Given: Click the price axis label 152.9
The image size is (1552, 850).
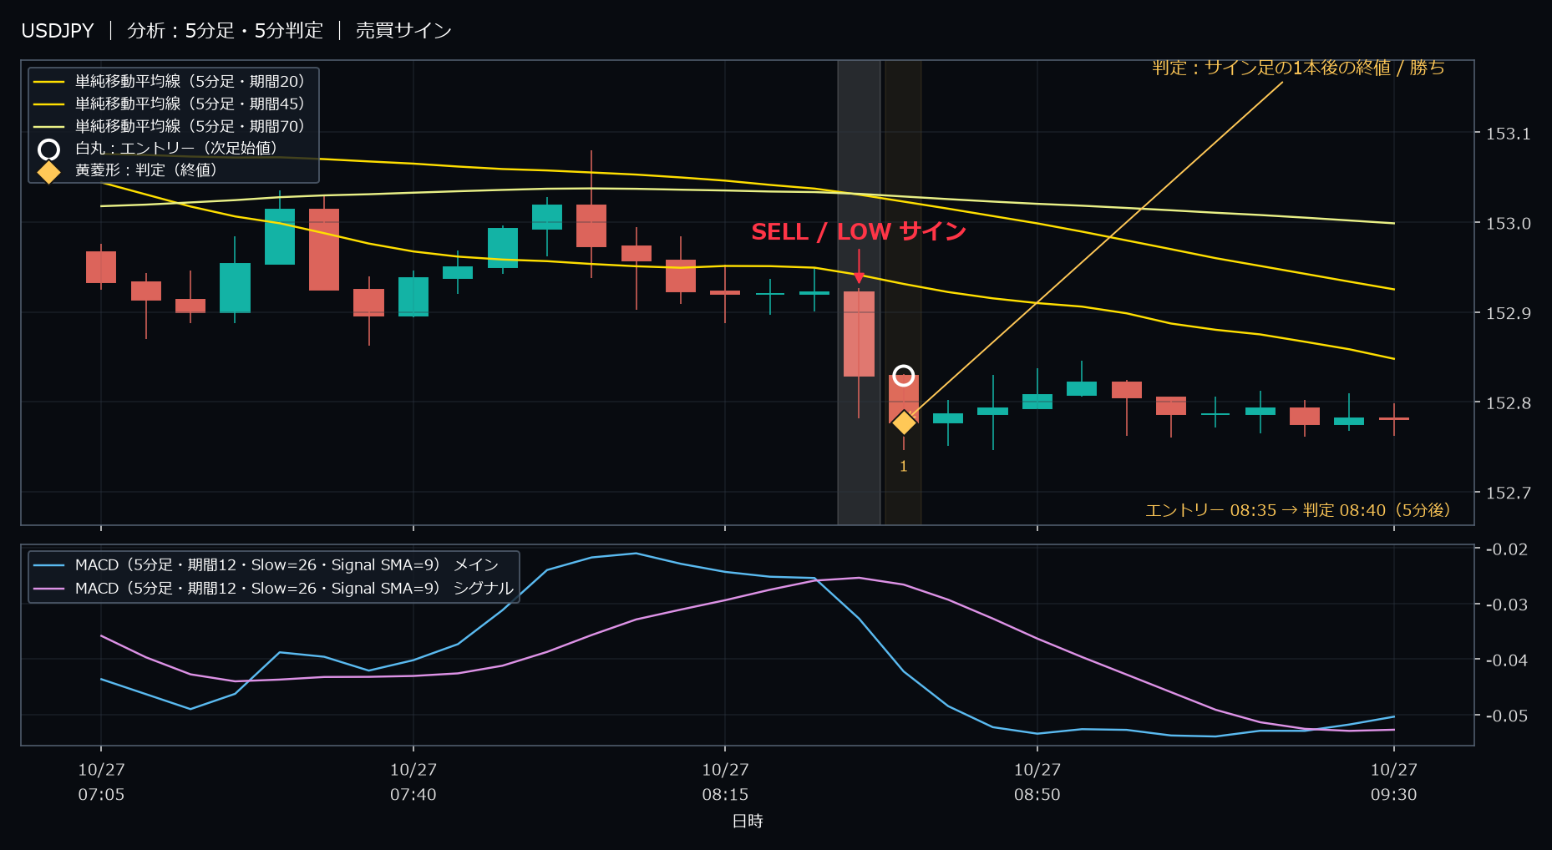Looking at the screenshot, I should 1508,313.
